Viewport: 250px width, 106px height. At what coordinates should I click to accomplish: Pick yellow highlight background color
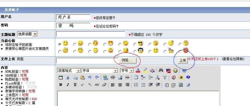tap(145, 70)
